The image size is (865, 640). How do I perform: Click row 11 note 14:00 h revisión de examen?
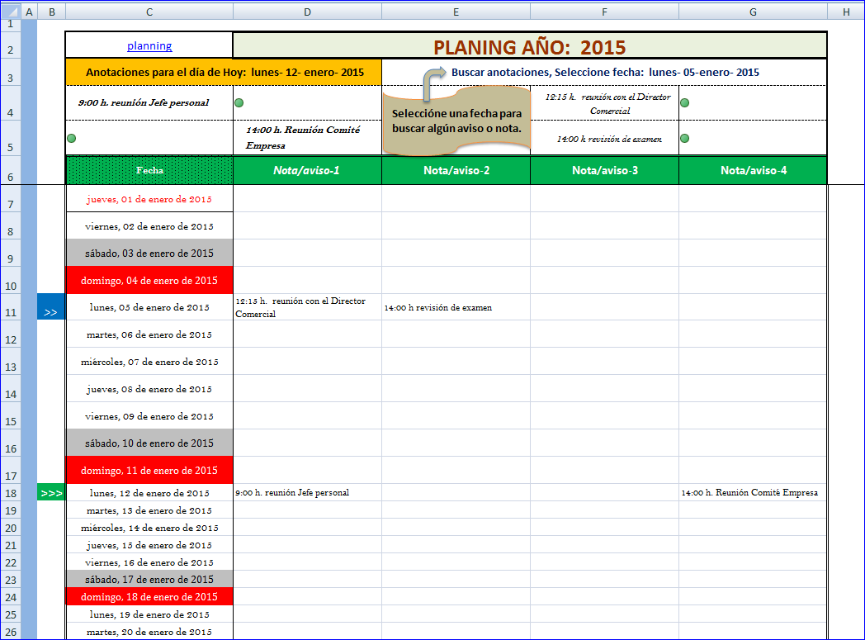click(456, 306)
